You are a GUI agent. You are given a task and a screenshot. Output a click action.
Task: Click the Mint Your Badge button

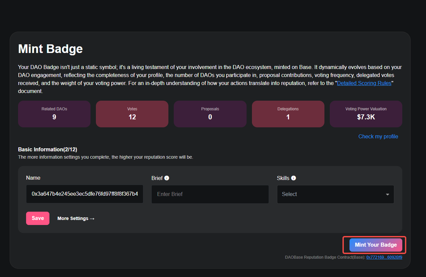[x=376, y=245]
